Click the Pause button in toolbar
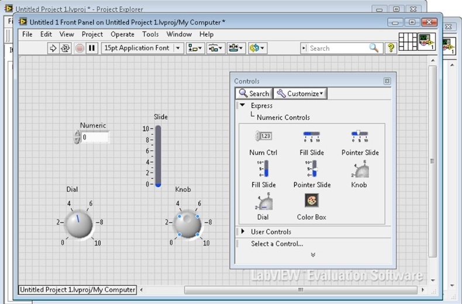The width and height of the screenshot is (462, 304). click(x=92, y=48)
